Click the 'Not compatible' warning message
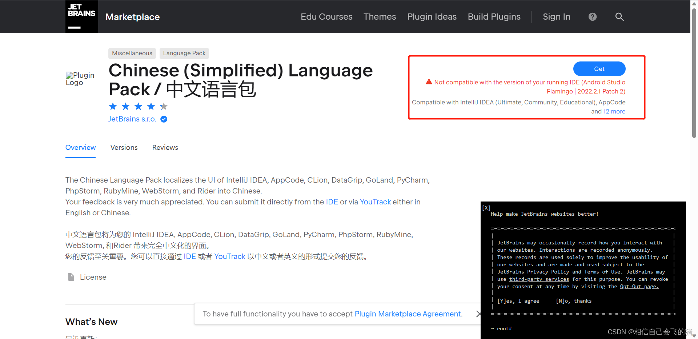 (526, 87)
